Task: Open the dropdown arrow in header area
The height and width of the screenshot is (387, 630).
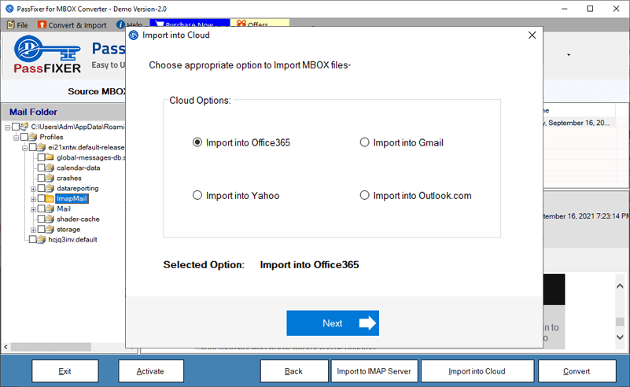Action: (x=569, y=54)
